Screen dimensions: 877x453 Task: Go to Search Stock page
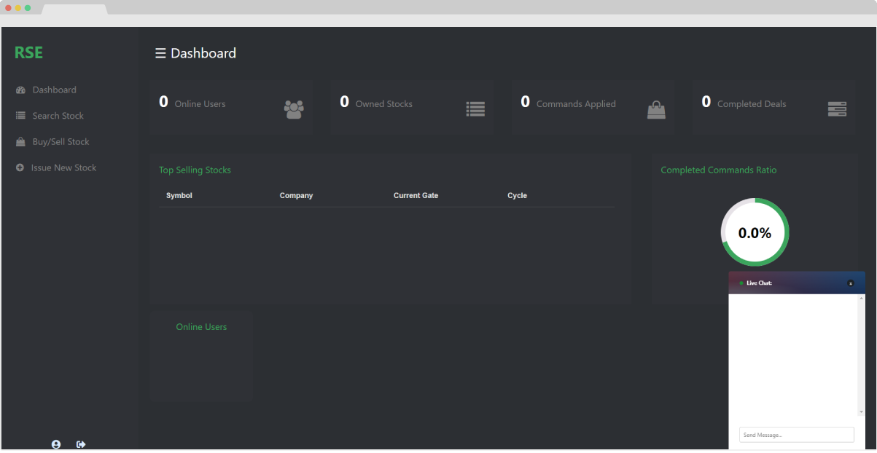point(58,116)
